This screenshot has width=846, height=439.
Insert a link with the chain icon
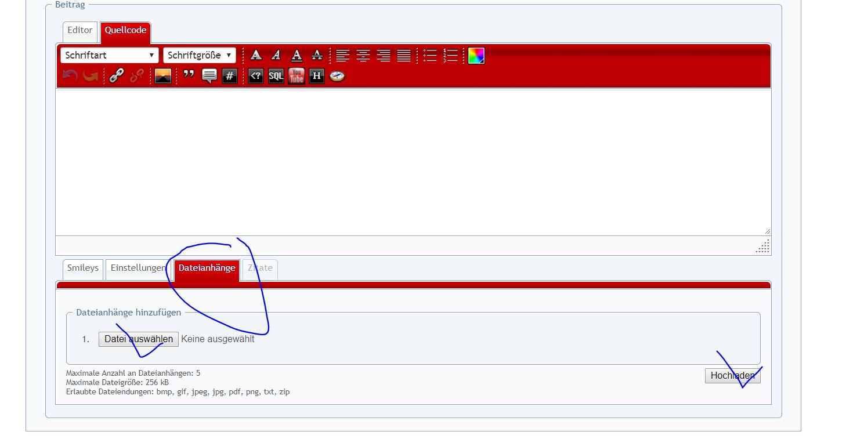click(117, 76)
